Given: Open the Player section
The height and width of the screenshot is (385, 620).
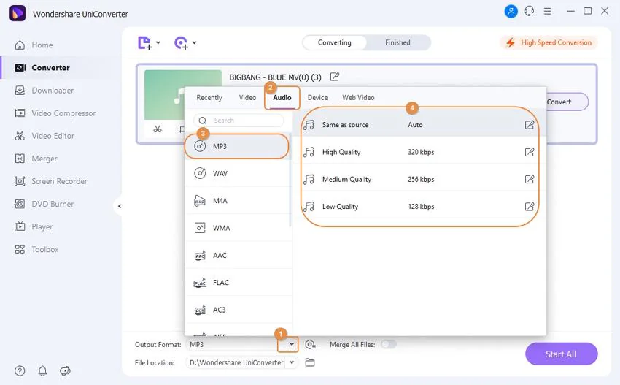Looking at the screenshot, I should point(34,227).
